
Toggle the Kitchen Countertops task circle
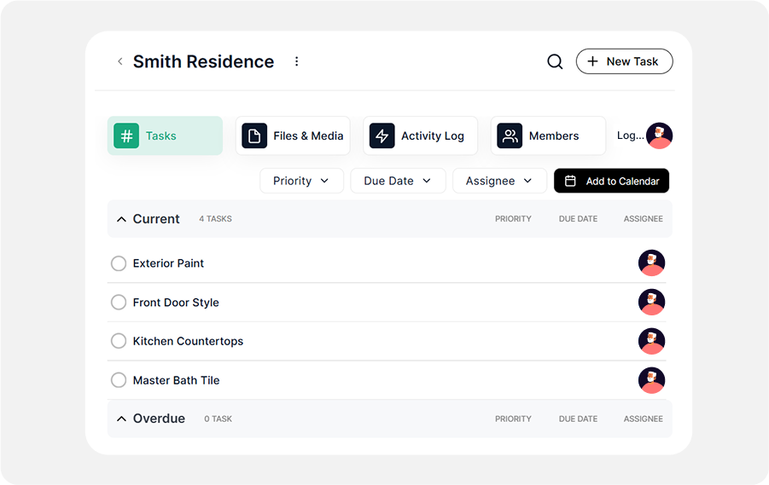(119, 341)
